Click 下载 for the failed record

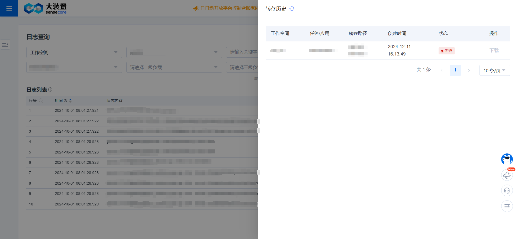494,50
